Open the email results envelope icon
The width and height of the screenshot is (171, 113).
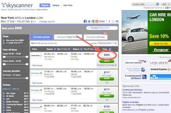(x=113, y=21)
